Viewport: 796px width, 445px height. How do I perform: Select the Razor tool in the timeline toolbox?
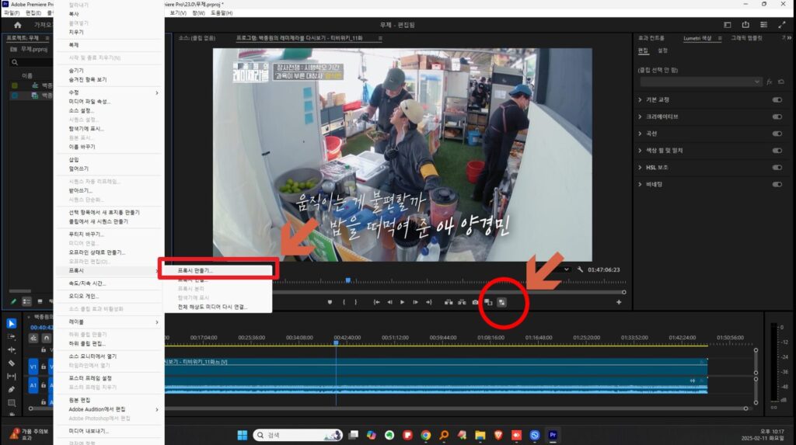[x=12, y=363]
